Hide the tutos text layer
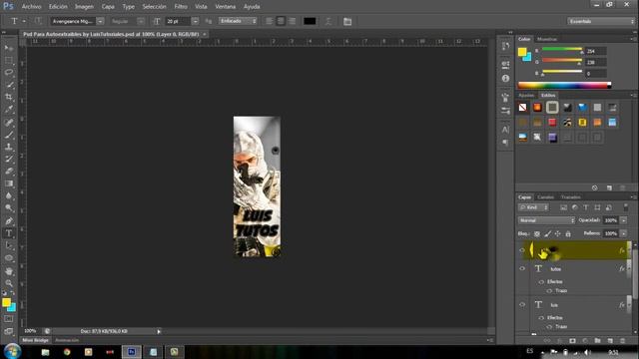Viewport: 639px width, 359px height. pos(522,268)
